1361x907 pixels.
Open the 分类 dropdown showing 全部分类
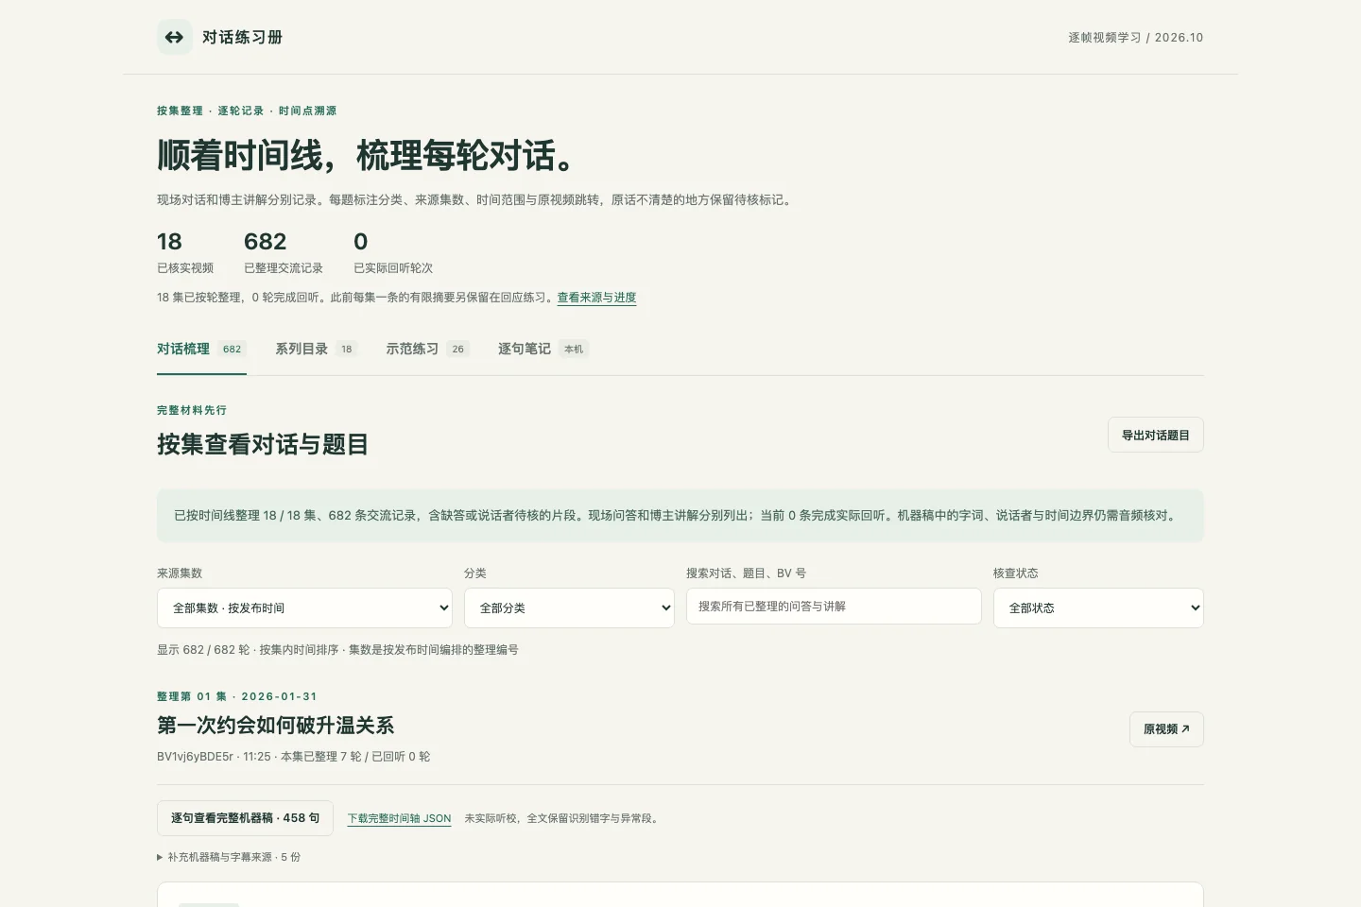coord(569,608)
